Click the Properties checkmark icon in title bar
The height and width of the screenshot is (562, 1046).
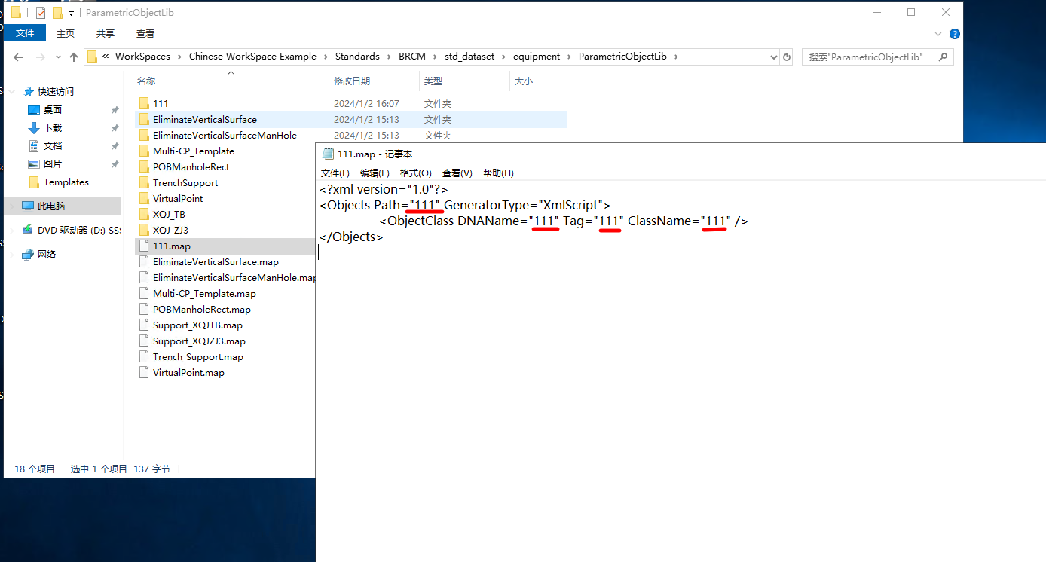(x=41, y=13)
